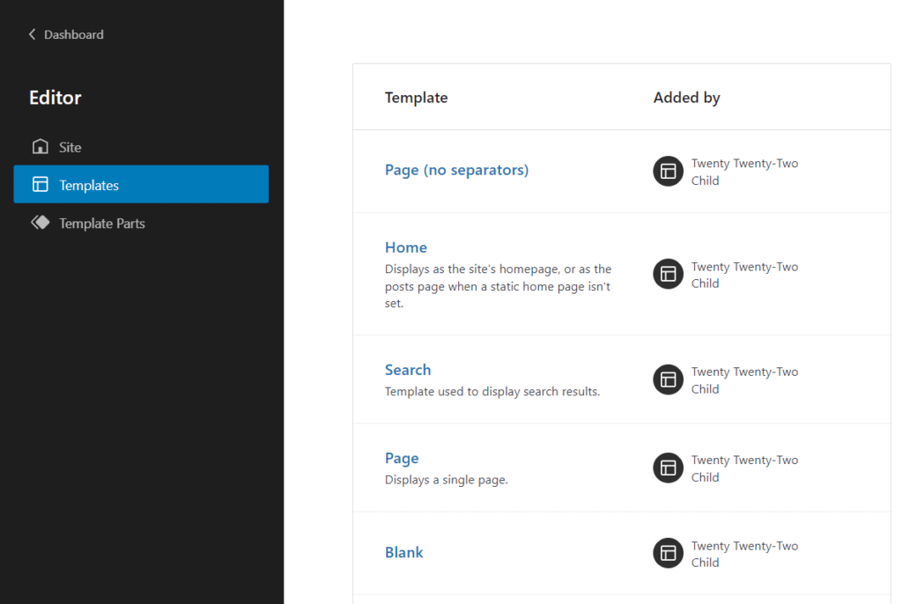The width and height of the screenshot is (902, 604).
Task: Click the Site home icon
Action: click(41, 147)
